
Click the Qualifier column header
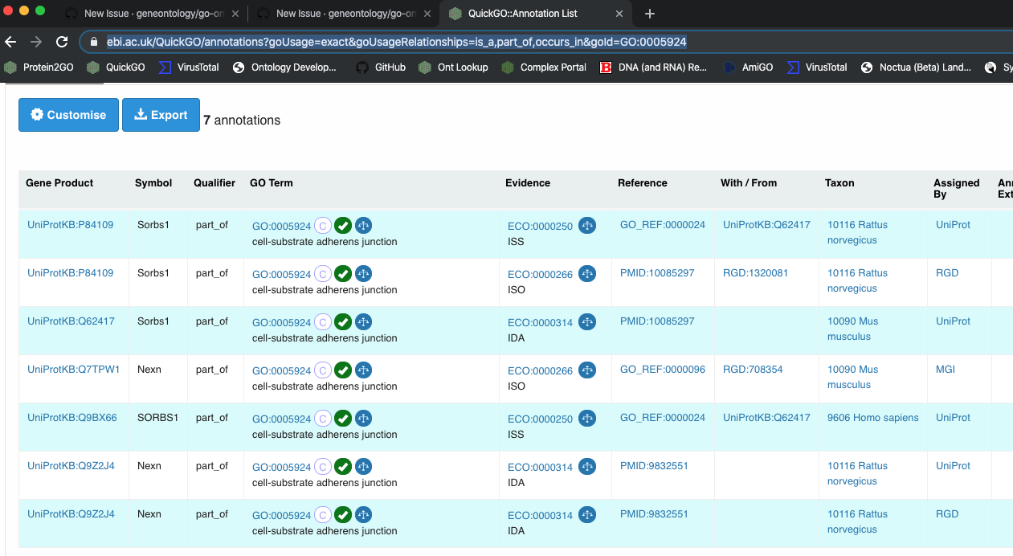[x=214, y=183]
